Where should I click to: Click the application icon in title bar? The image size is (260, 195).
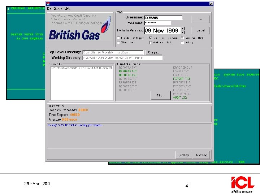point(48,4)
